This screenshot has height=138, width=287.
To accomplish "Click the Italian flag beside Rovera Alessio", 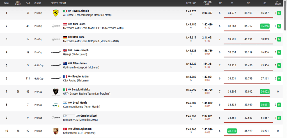I will [65, 11].
